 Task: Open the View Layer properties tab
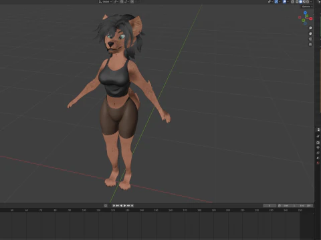(318, 153)
